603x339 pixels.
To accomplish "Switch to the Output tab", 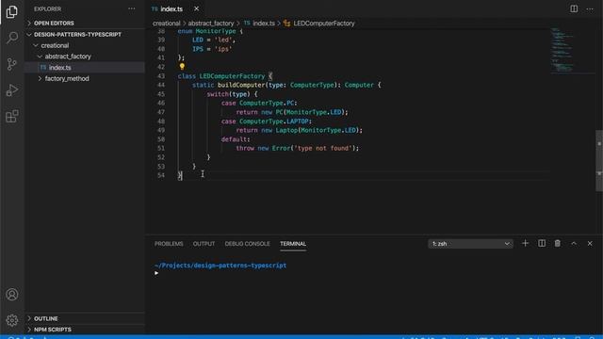I will [204, 244].
